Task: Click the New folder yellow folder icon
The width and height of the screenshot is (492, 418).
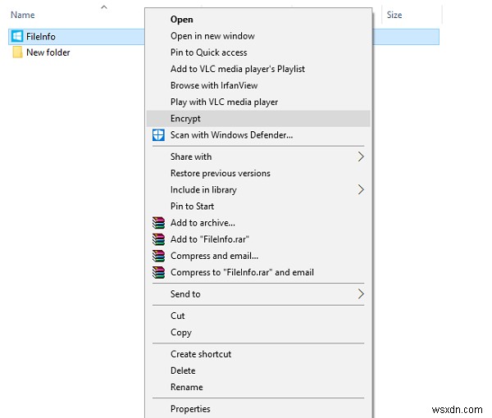Action: point(17,52)
